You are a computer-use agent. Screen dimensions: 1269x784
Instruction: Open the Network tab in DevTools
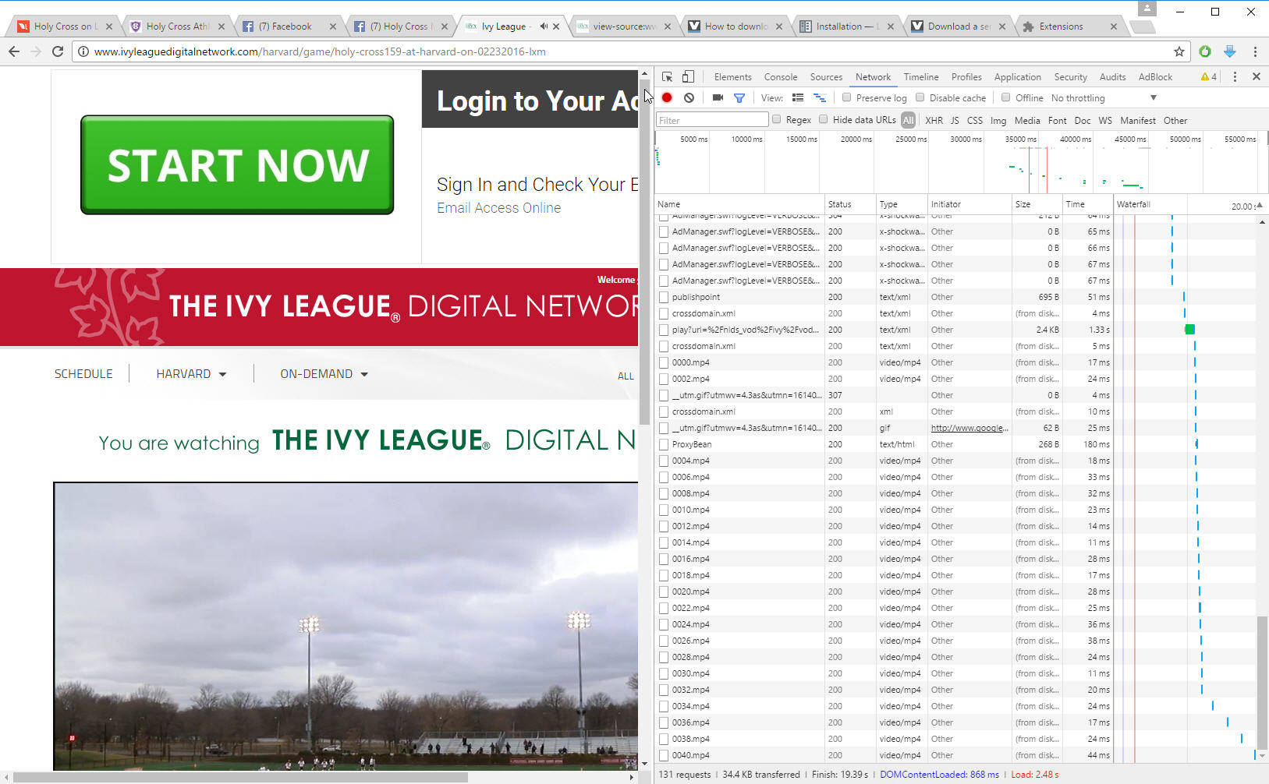[x=873, y=77]
